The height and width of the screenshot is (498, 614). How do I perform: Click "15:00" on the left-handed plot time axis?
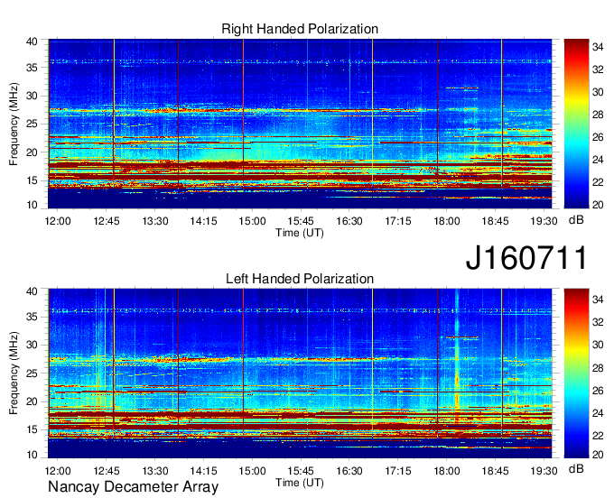click(252, 471)
